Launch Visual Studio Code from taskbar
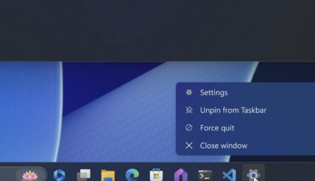The width and height of the screenshot is (315, 181). [229, 175]
